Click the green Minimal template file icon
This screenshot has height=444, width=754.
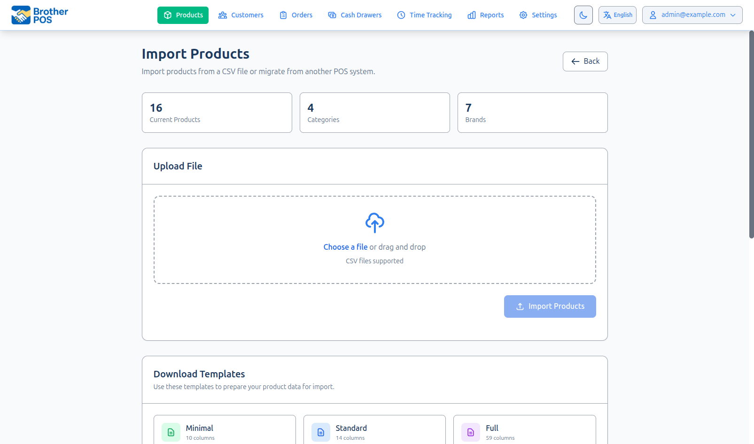tap(171, 432)
